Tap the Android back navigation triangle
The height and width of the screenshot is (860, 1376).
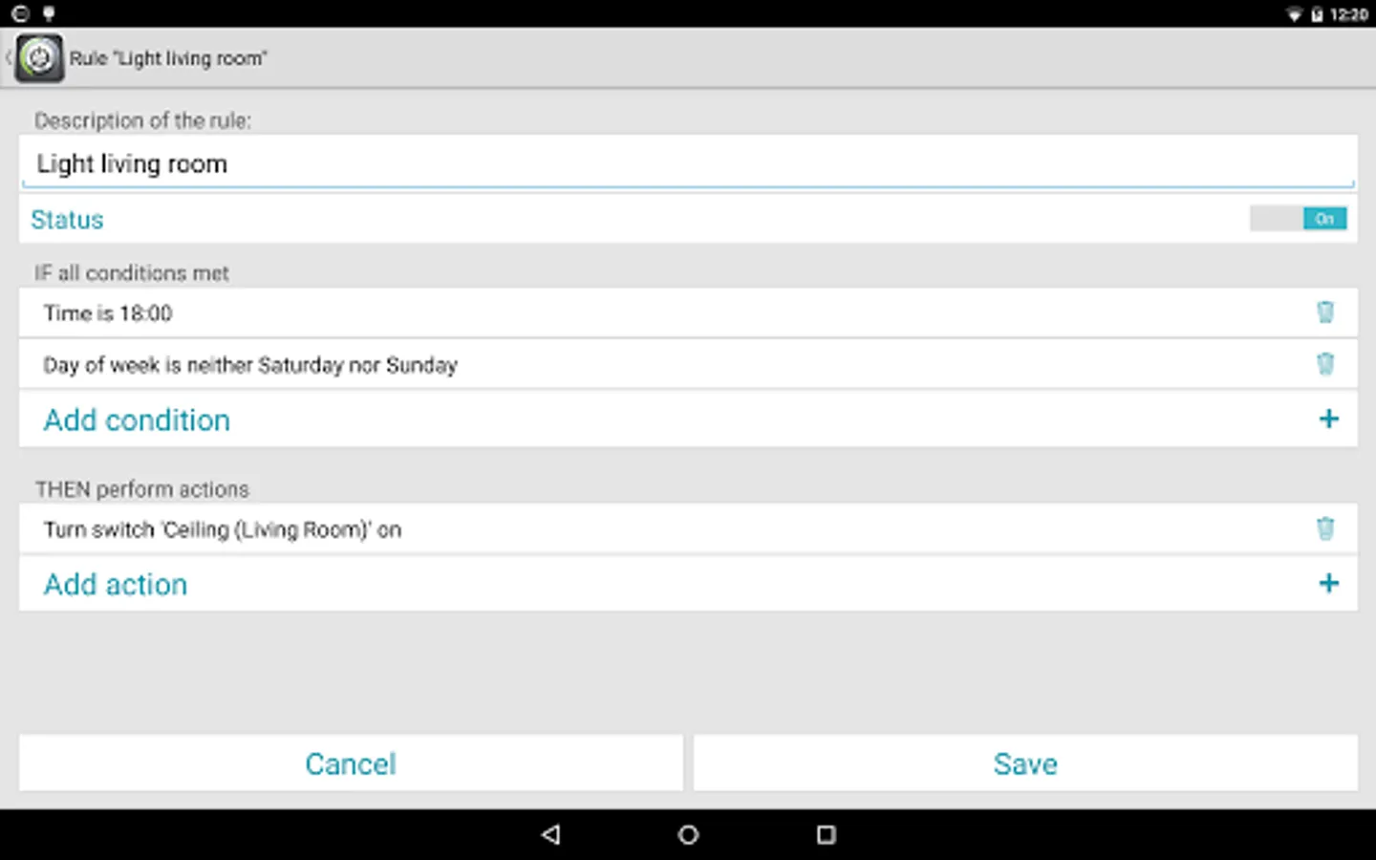click(550, 834)
